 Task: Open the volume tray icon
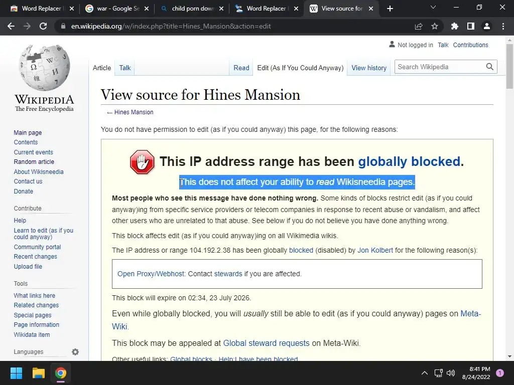click(451, 373)
